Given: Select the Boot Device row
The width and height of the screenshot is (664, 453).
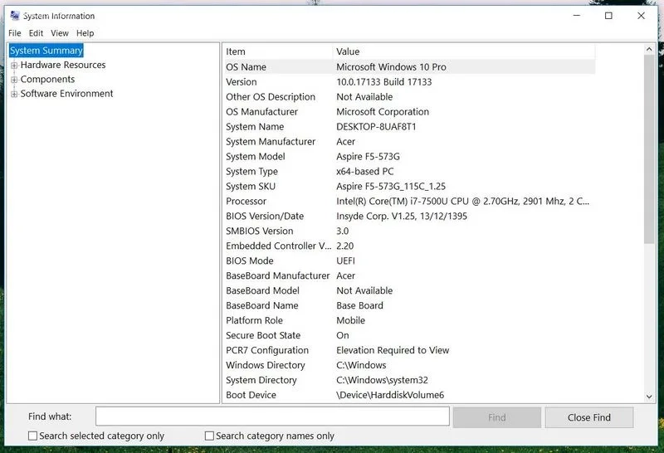Looking at the screenshot, I should tap(409, 395).
